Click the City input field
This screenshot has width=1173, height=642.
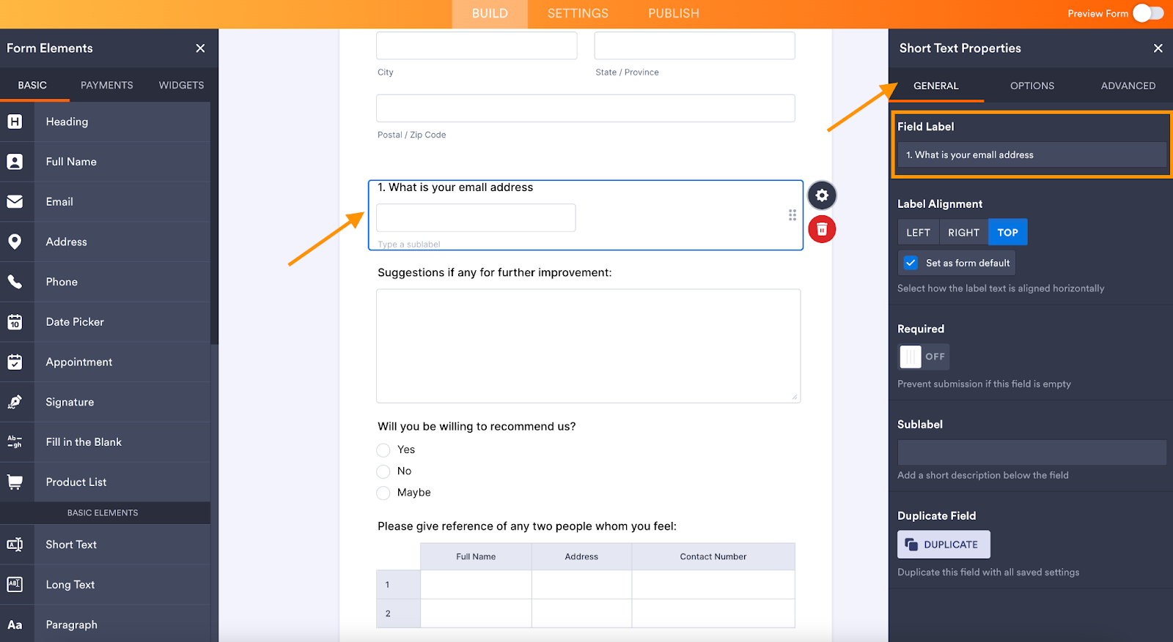(477, 45)
